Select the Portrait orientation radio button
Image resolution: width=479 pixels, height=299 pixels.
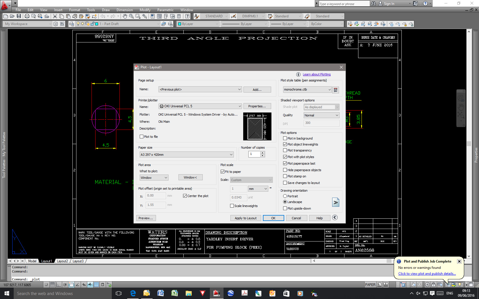(x=285, y=196)
